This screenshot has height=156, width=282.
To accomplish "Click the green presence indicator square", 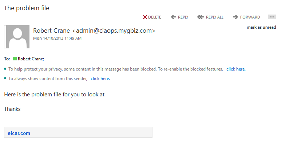I will coord(15,59).
